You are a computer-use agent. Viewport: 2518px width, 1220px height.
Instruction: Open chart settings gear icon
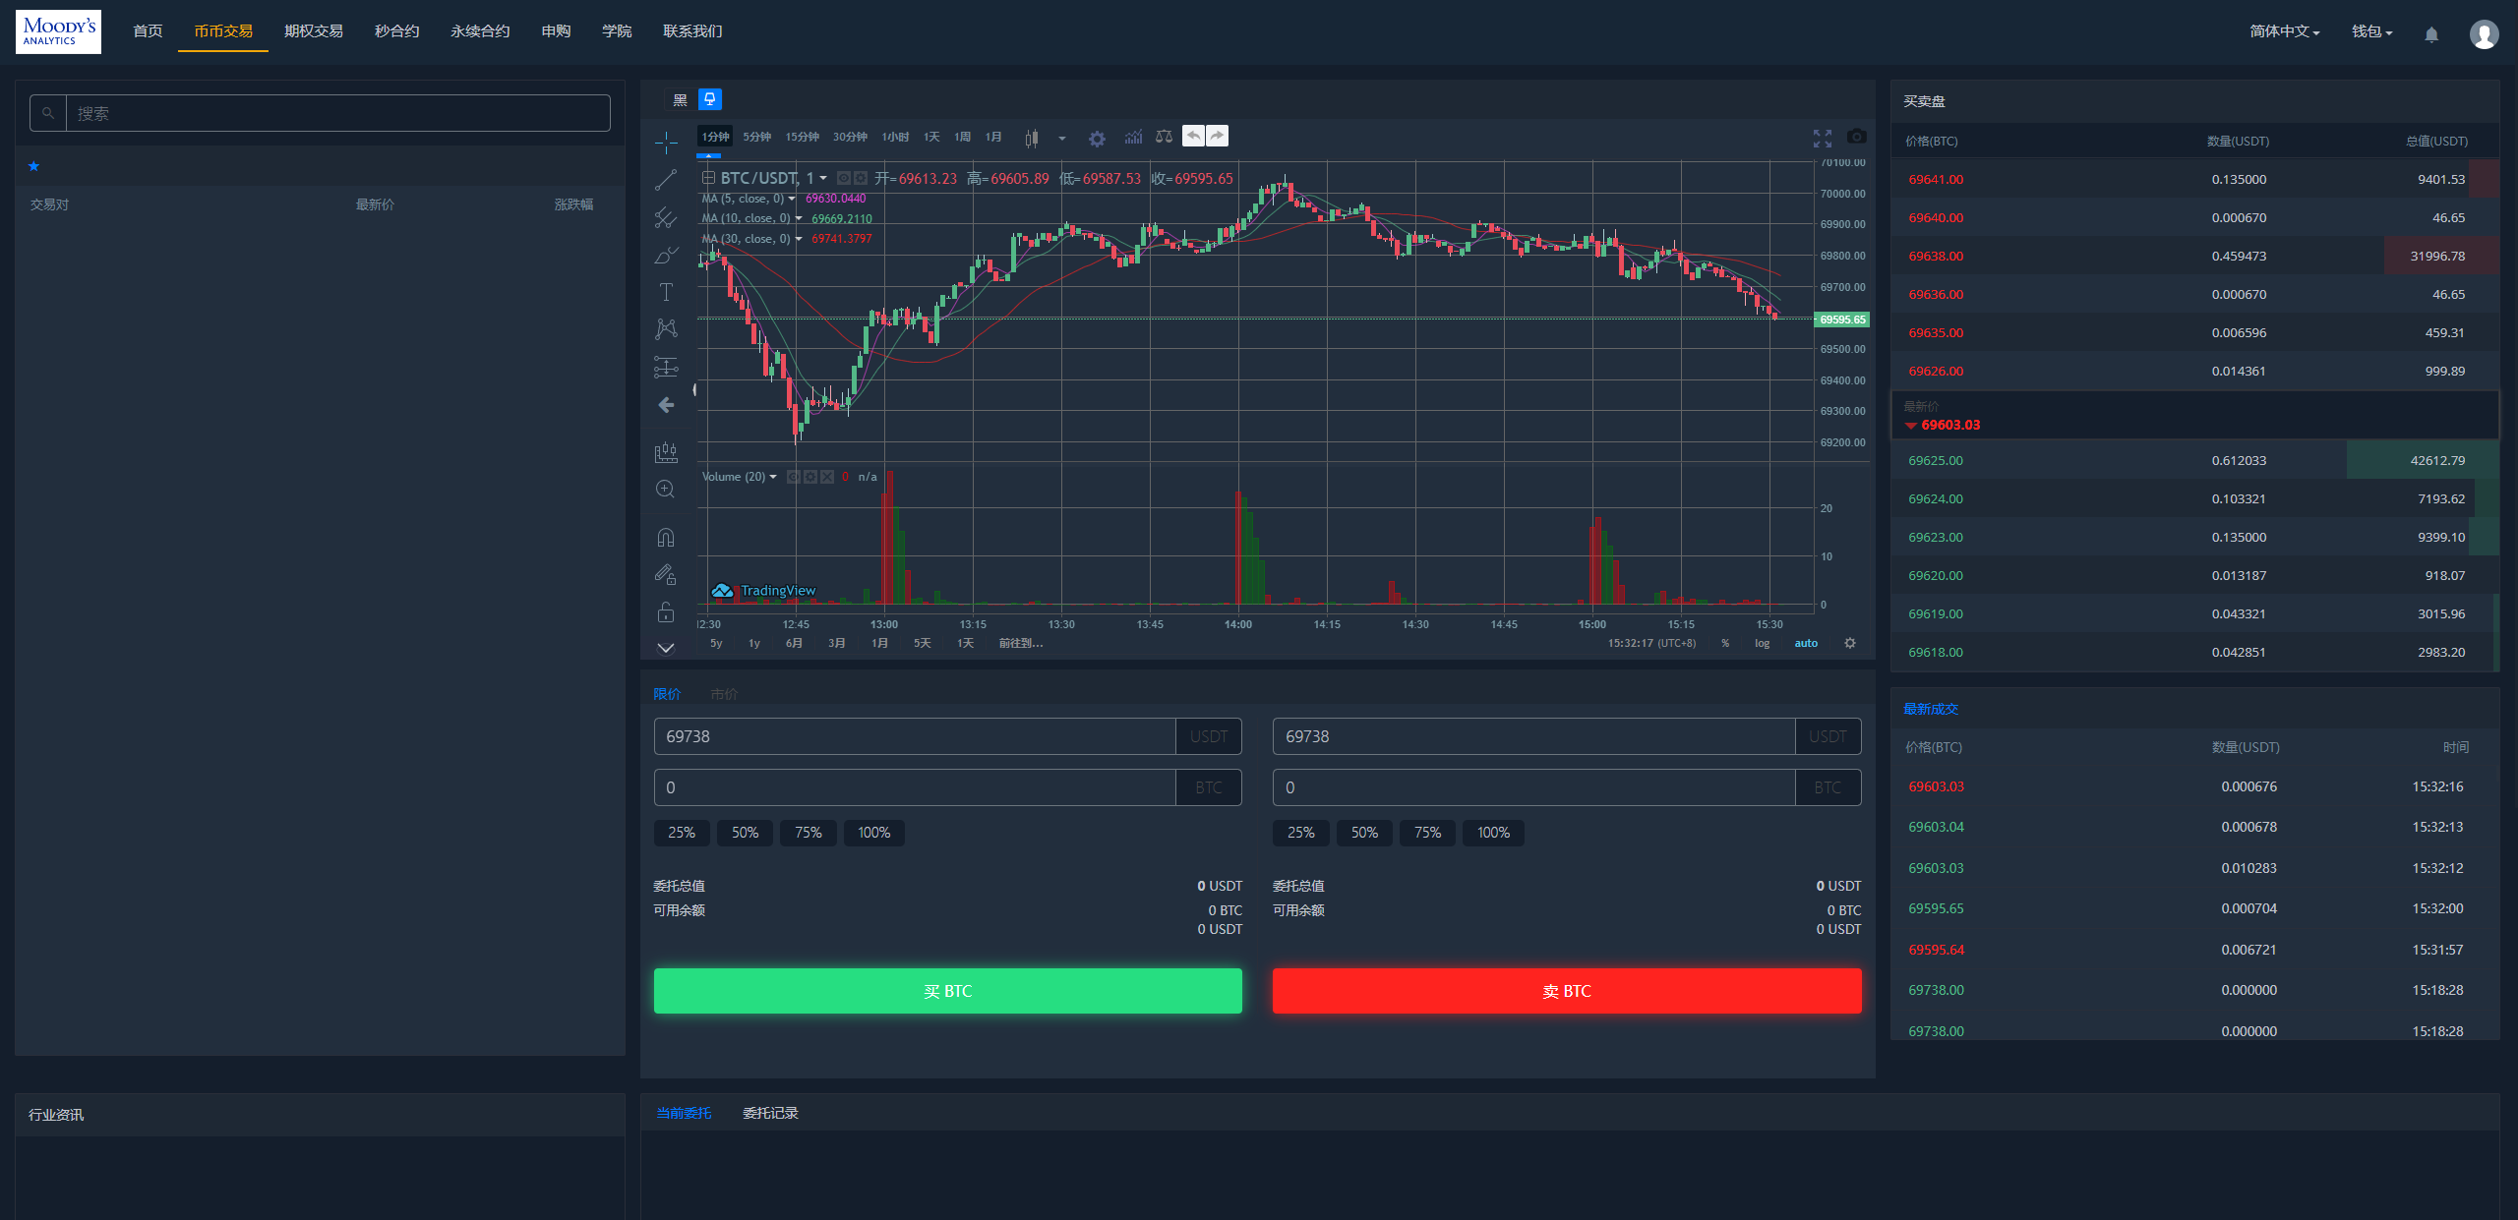pyautogui.click(x=1097, y=139)
